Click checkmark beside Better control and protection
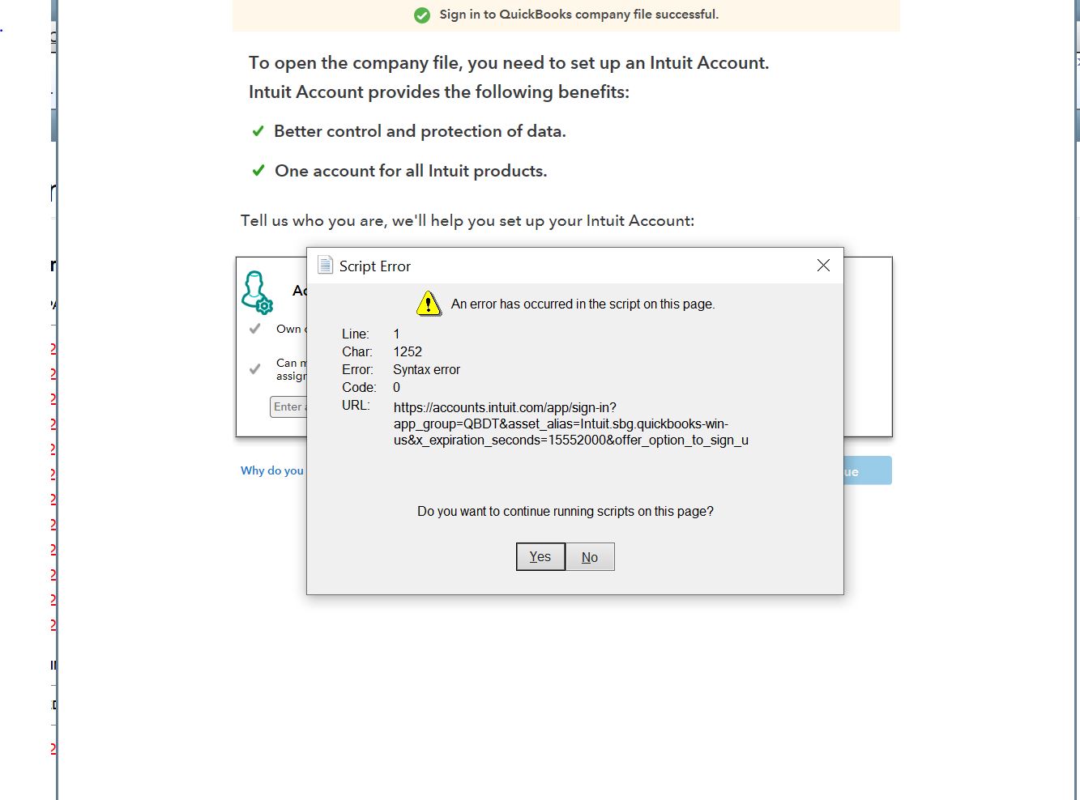The image size is (1080, 800). 258,131
